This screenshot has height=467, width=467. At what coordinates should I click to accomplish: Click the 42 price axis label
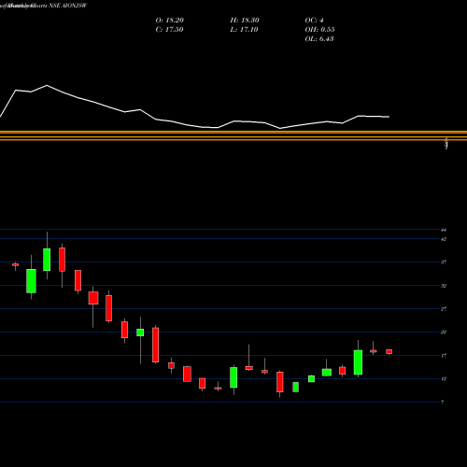444,239
